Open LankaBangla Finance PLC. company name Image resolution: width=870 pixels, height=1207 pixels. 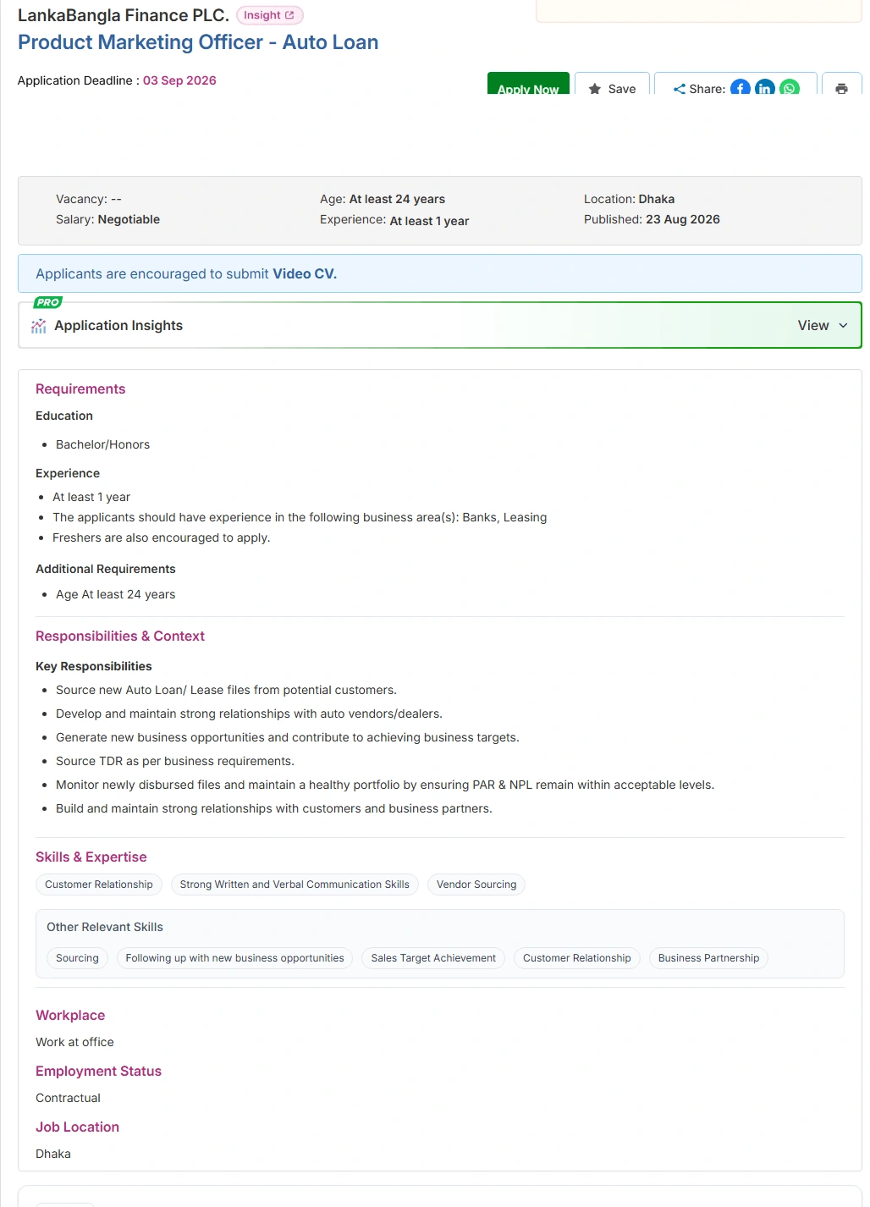pyautogui.click(x=124, y=15)
